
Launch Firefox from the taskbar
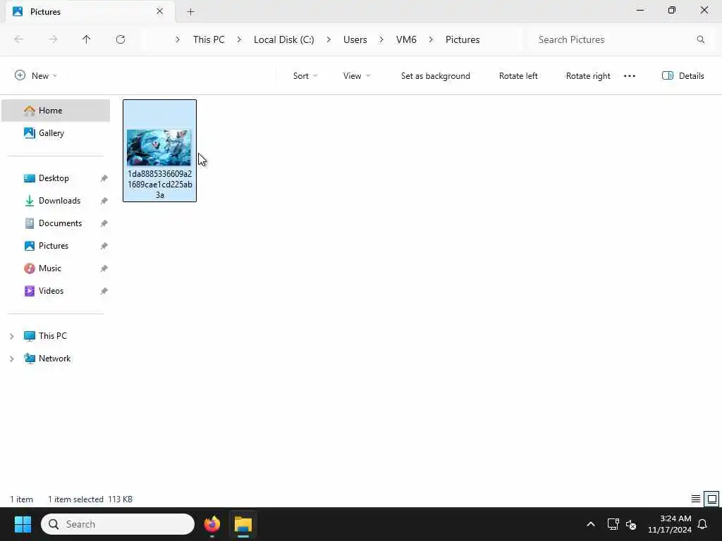point(212,524)
